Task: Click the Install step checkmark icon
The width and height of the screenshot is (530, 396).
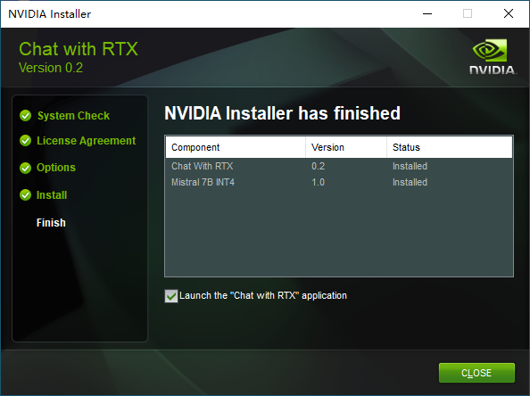Action: [x=25, y=195]
